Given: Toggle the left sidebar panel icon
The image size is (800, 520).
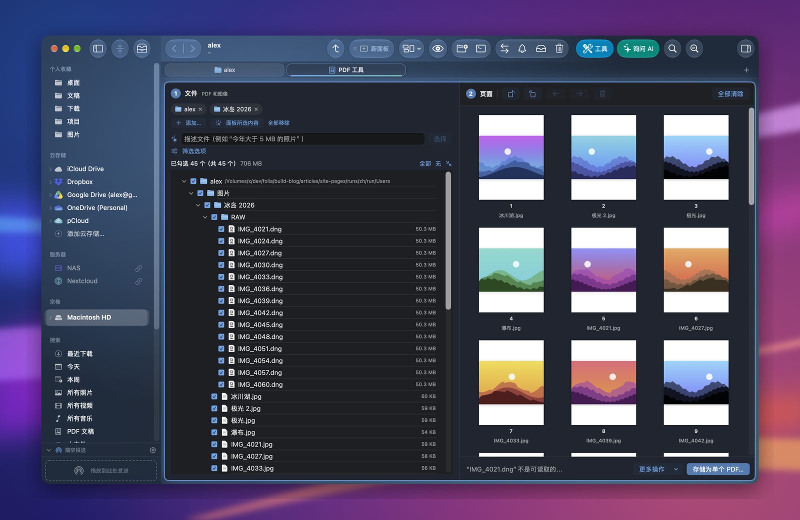Looking at the screenshot, I should point(98,48).
